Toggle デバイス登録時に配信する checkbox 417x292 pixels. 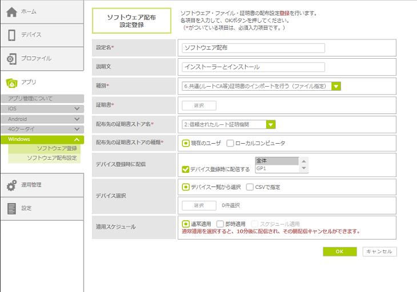[186, 169]
